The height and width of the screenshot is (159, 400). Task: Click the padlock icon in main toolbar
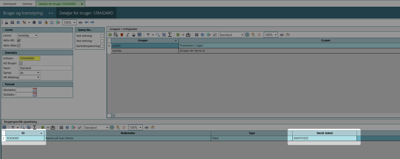pos(6,22)
